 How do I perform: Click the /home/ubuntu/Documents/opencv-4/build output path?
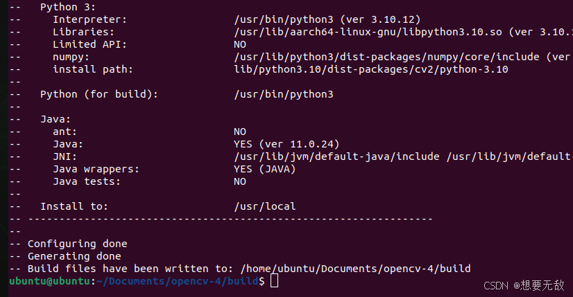tap(355, 269)
